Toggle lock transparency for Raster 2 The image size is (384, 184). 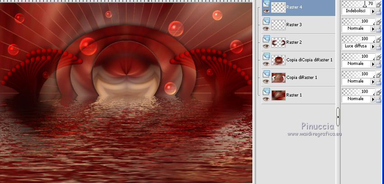click(x=379, y=46)
